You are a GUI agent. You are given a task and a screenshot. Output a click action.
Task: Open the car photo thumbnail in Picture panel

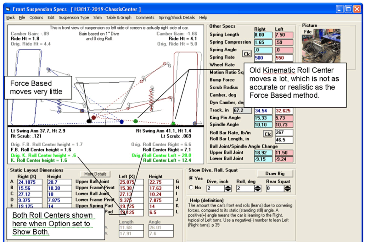pyautogui.click(x=321, y=46)
